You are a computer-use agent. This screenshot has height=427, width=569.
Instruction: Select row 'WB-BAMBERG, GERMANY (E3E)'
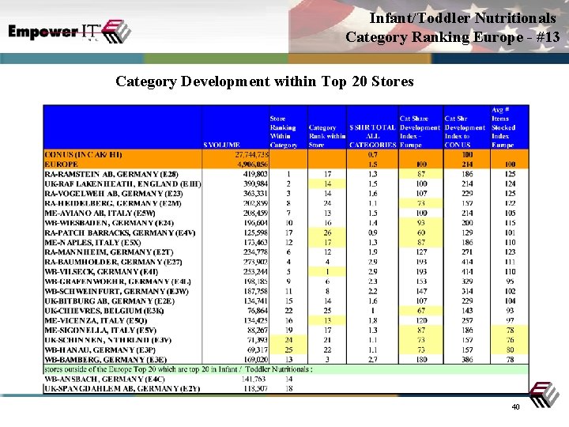286,360
